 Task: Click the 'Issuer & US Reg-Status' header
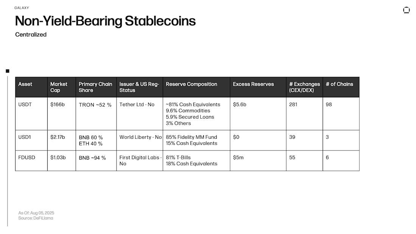point(139,87)
